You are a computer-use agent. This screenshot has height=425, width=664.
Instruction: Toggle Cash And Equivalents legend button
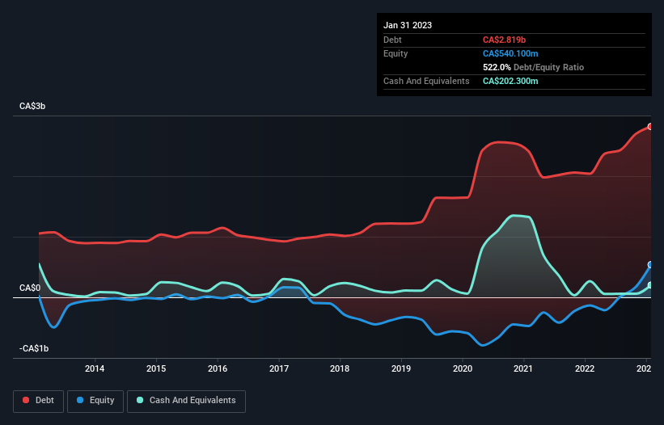186,401
